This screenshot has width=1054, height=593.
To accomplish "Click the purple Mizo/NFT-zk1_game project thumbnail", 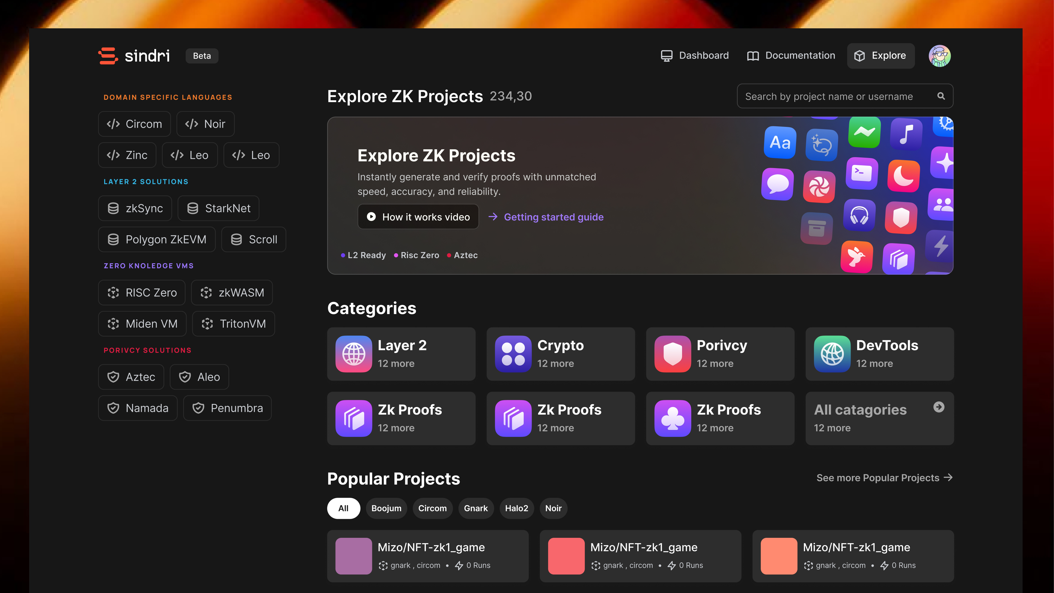I will tap(353, 556).
